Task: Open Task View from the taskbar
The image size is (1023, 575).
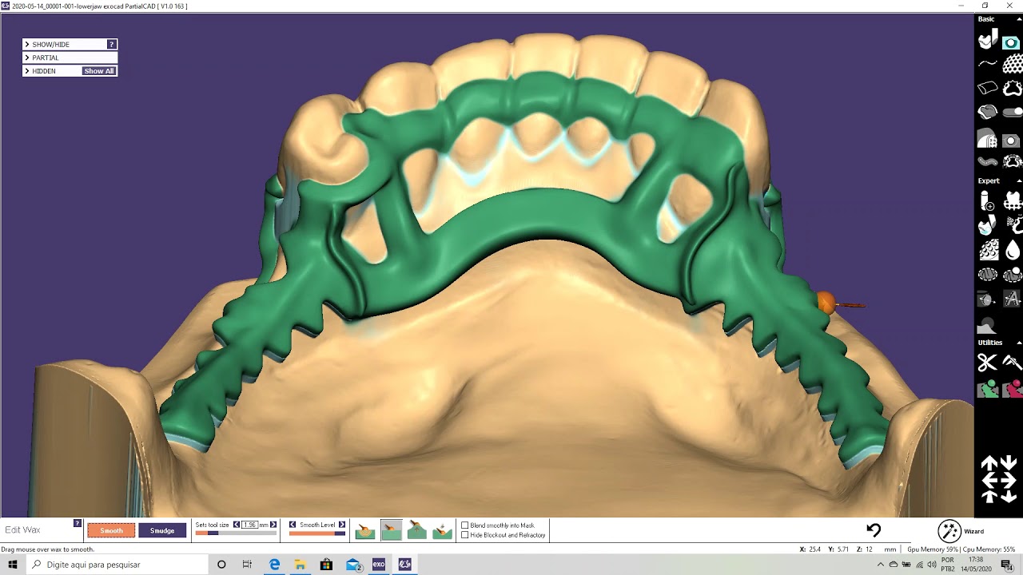Action: coord(247,565)
